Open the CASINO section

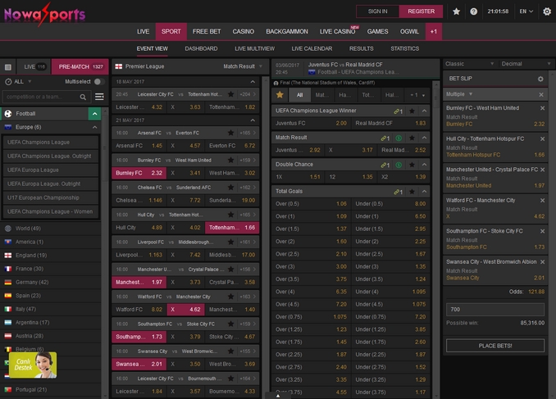244,31
